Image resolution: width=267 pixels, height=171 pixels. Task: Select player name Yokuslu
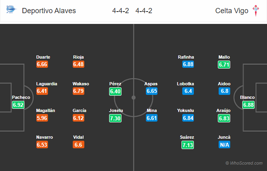pyautogui.click(x=185, y=110)
